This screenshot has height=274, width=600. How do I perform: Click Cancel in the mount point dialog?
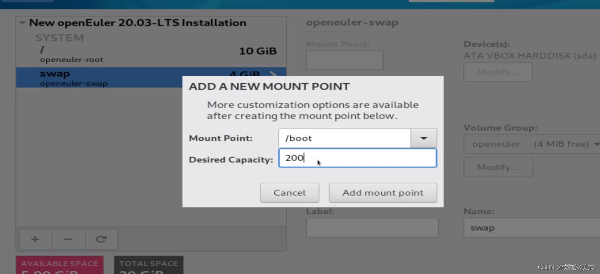(290, 193)
